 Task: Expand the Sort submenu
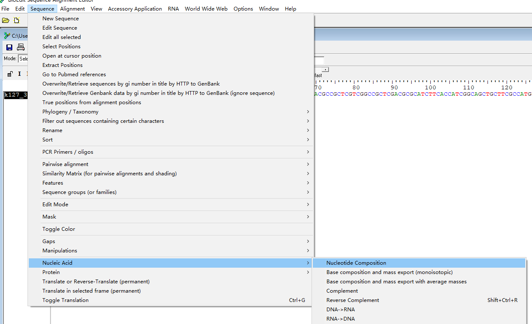coord(171,140)
